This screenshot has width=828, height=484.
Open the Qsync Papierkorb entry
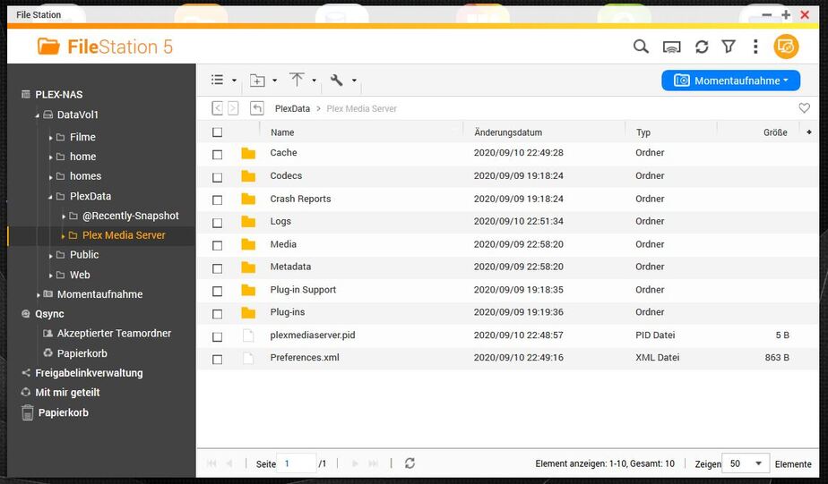(x=82, y=353)
